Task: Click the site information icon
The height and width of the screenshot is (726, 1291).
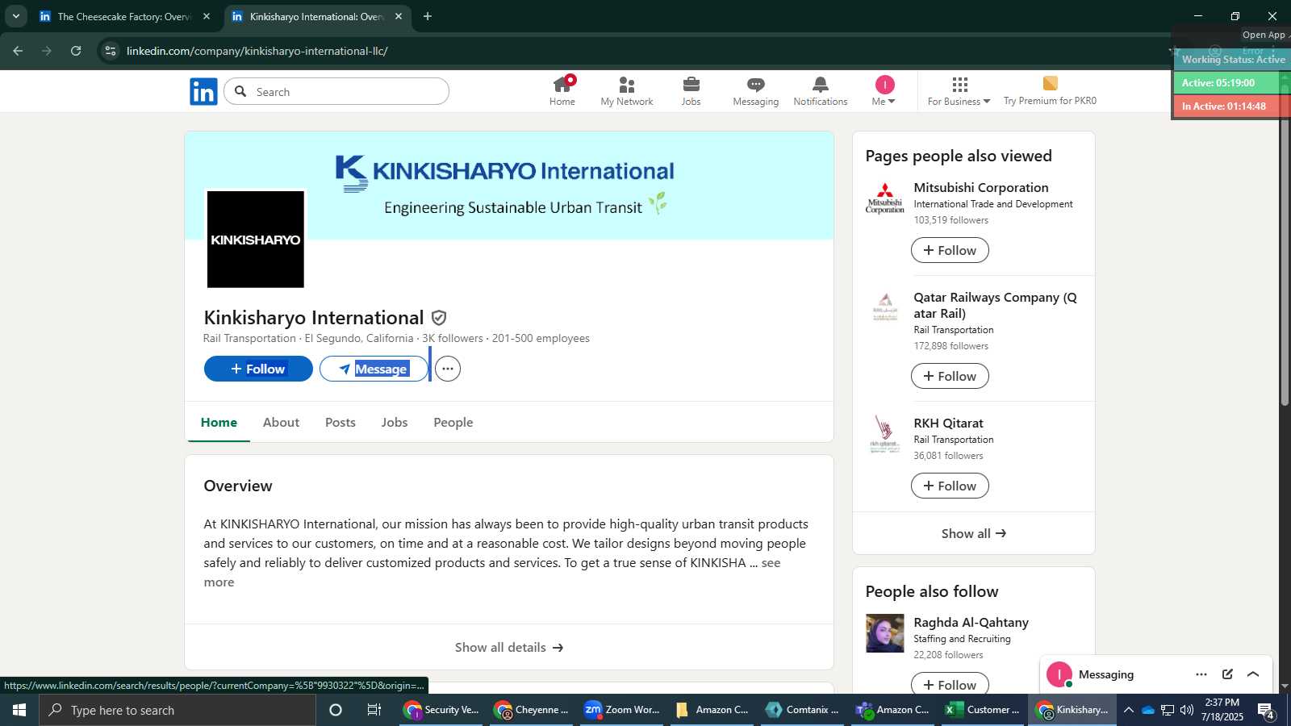Action: [111, 51]
